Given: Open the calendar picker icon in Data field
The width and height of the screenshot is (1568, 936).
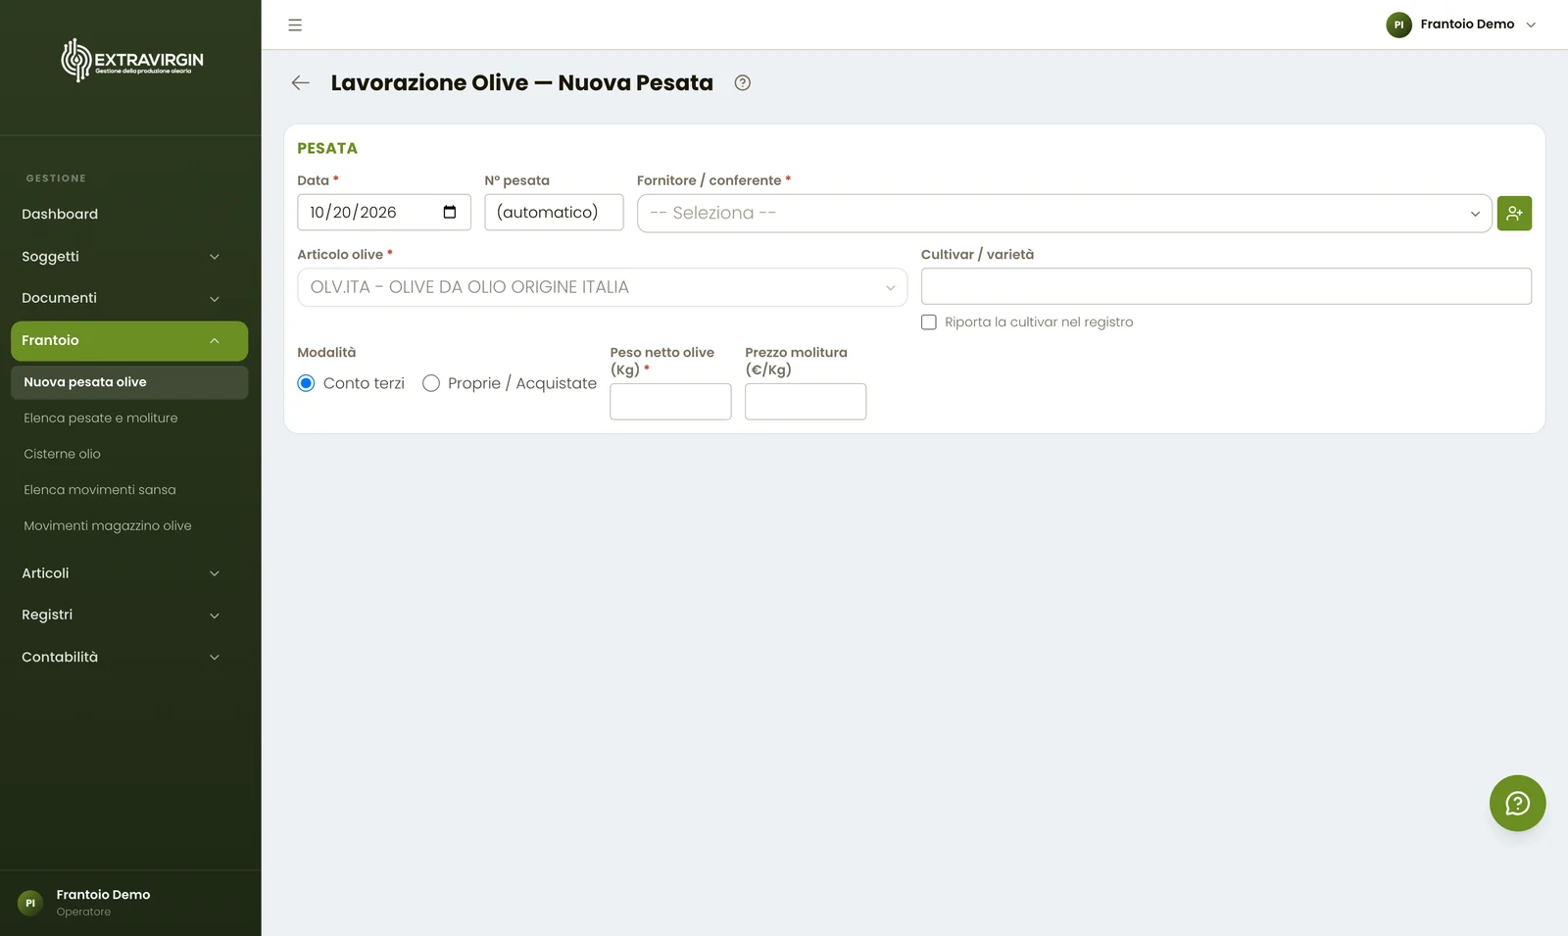Looking at the screenshot, I should (450, 213).
